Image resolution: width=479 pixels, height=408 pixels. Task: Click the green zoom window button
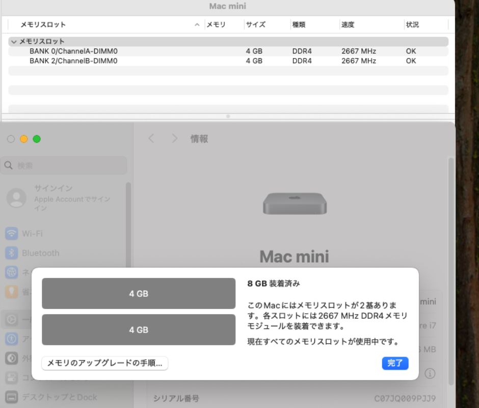(37, 139)
